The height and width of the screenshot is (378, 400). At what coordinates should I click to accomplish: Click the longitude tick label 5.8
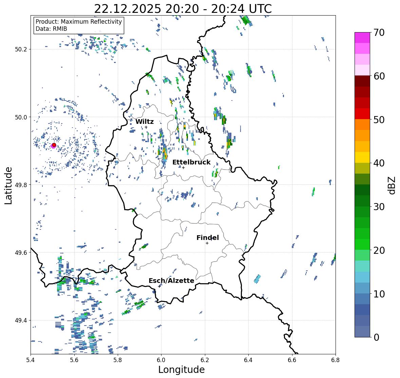[x=118, y=360]
